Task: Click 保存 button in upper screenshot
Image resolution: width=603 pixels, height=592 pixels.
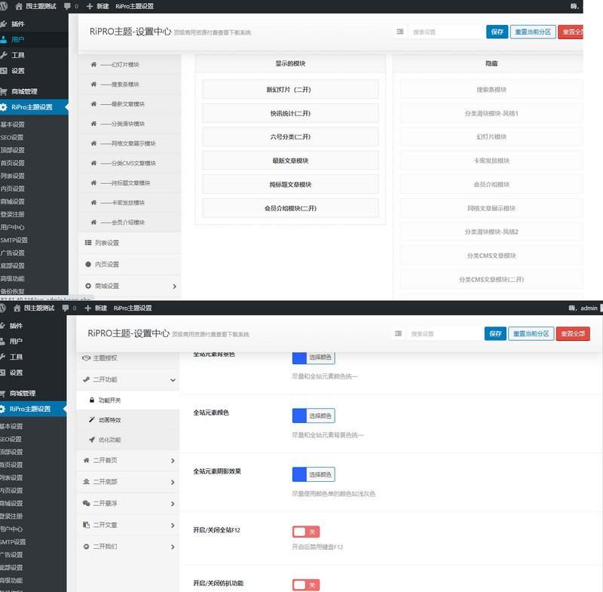Action: click(x=497, y=32)
